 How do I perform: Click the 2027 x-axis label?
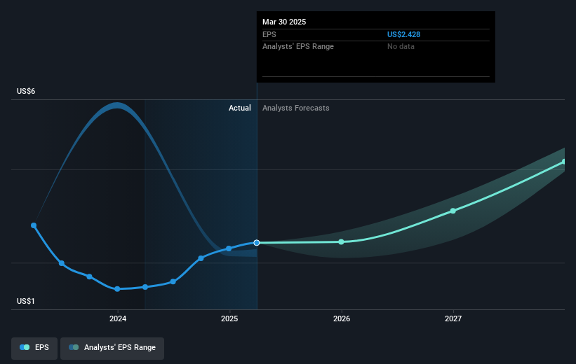453,318
